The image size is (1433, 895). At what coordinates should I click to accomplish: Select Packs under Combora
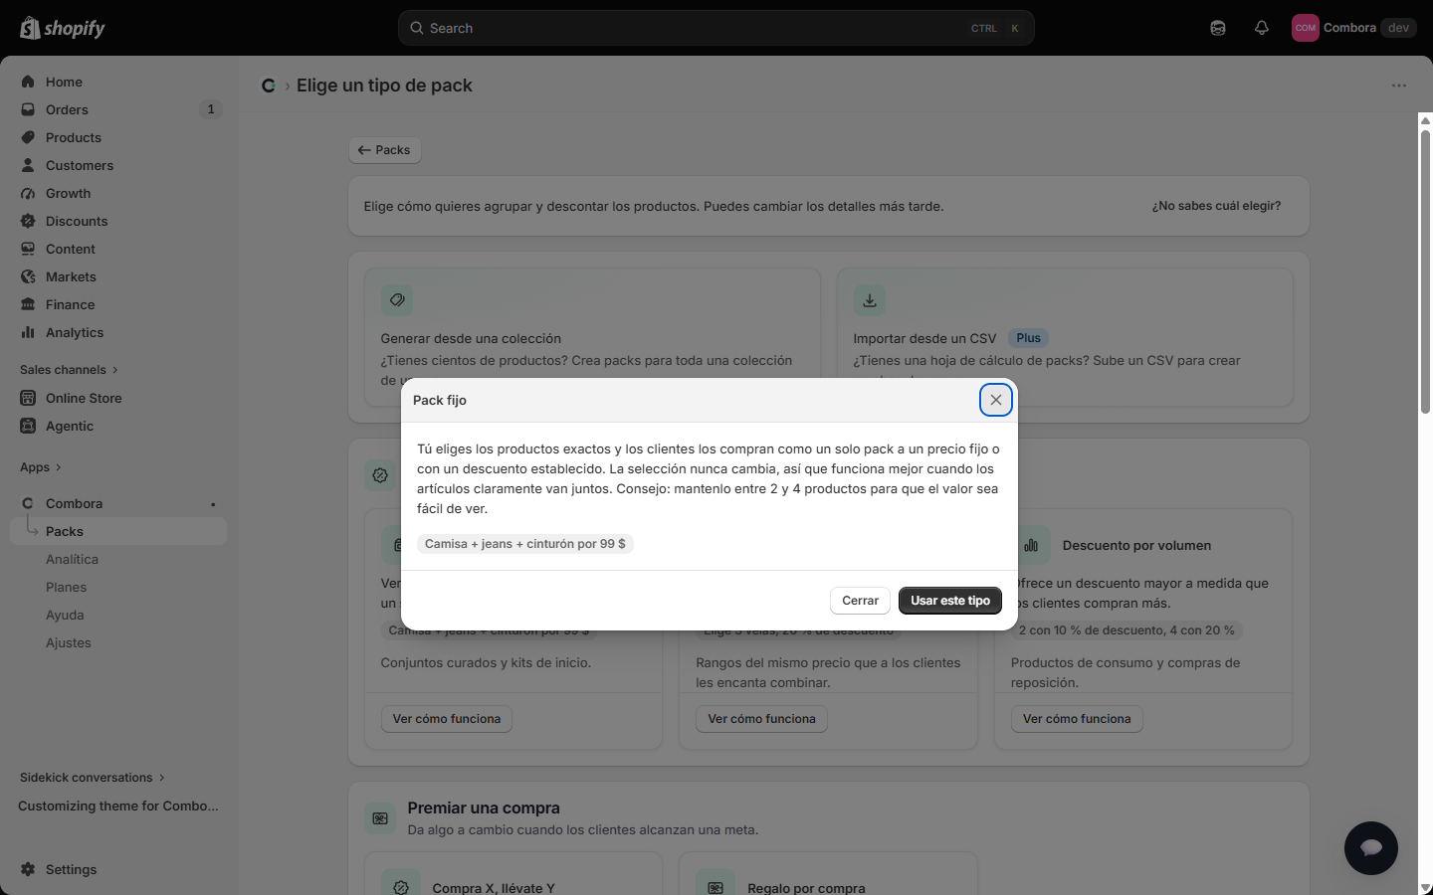click(118, 531)
